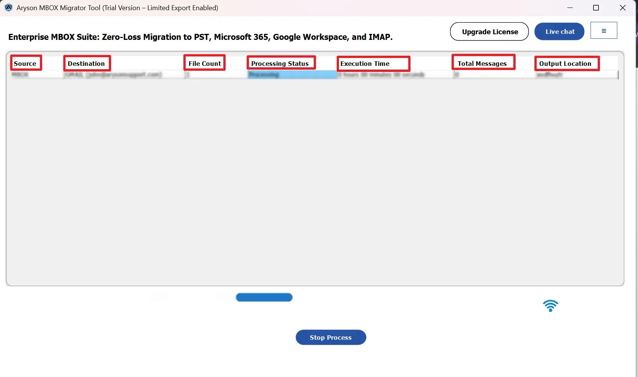638x377 pixels.
Task: Click the Aryson logo in the title bar
Action: point(8,8)
